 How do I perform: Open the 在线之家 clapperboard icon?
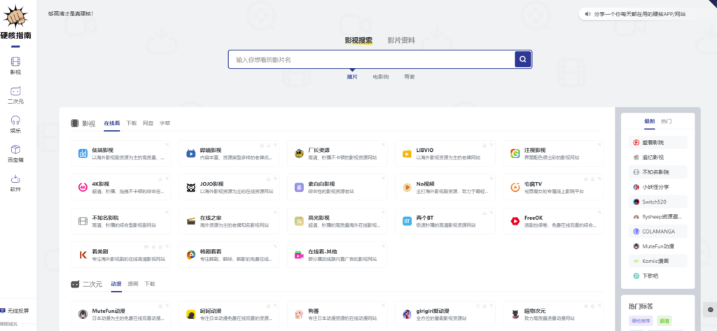click(x=190, y=221)
